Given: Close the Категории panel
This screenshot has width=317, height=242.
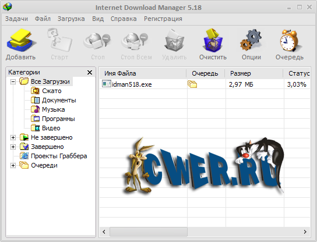Looking at the screenshot, I should point(90,72).
